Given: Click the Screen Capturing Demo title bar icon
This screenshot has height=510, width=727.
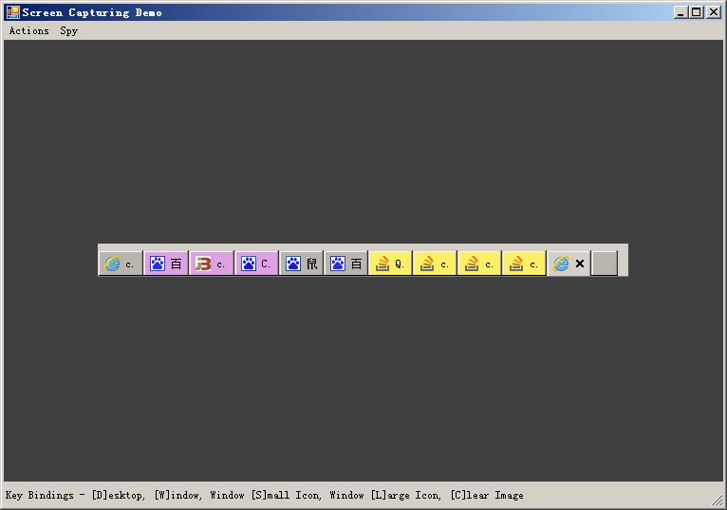Looking at the screenshot, I should [x=13, y=12].
